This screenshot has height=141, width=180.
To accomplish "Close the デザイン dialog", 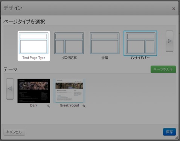I will pyautogui.click(x=174, y=9).
